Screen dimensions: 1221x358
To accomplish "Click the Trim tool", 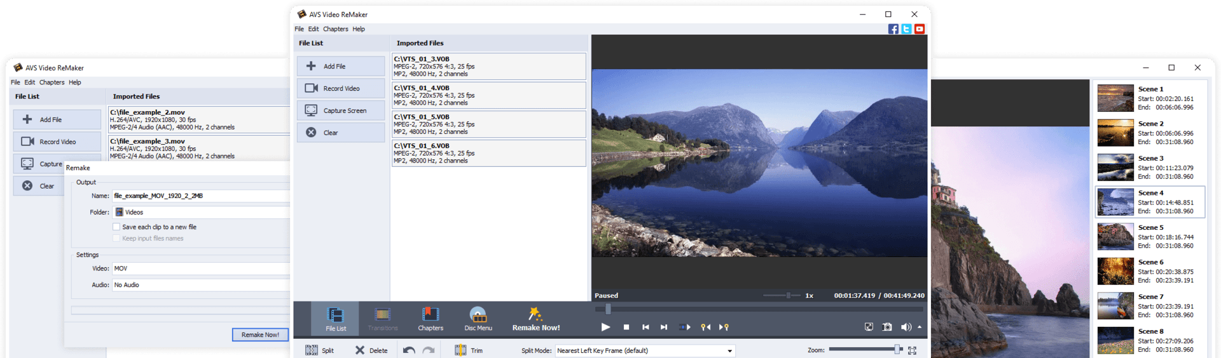I will coord(469,350).
